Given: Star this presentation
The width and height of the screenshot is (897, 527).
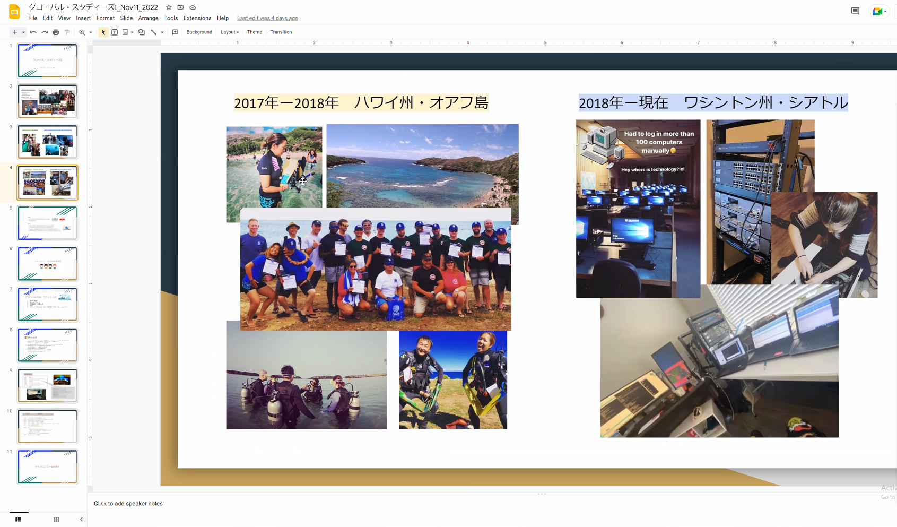Looking at the screenshot, I should (x=169, y=7).
